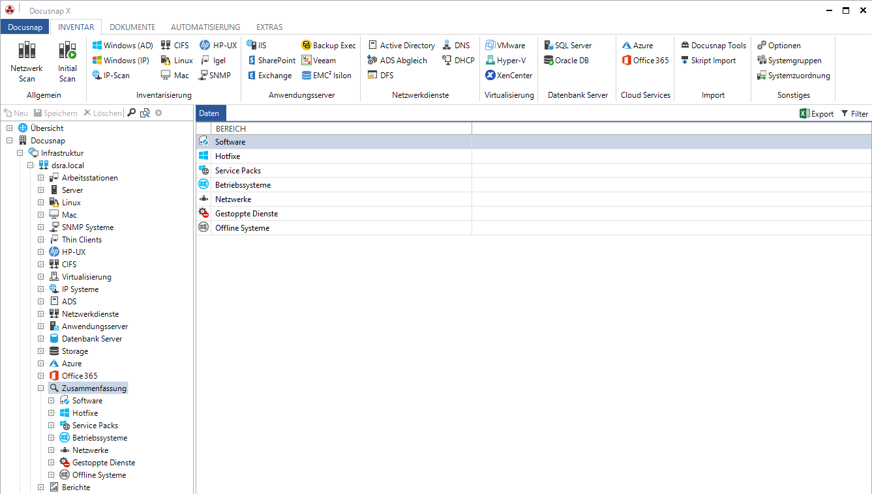Start Mac inventory scan
Image resolution: width=872 pixels, height=494 pixels.
(x=175, y=76)
